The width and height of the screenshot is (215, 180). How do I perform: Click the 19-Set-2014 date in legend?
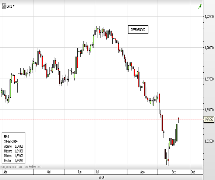[11, 141]
